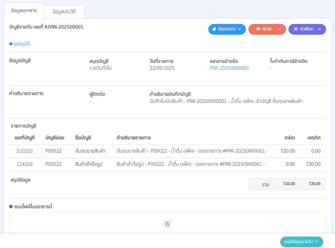The image size is (335, 248).
Task: Expand the ตัวเลือก options chevron
Action: 319,29
